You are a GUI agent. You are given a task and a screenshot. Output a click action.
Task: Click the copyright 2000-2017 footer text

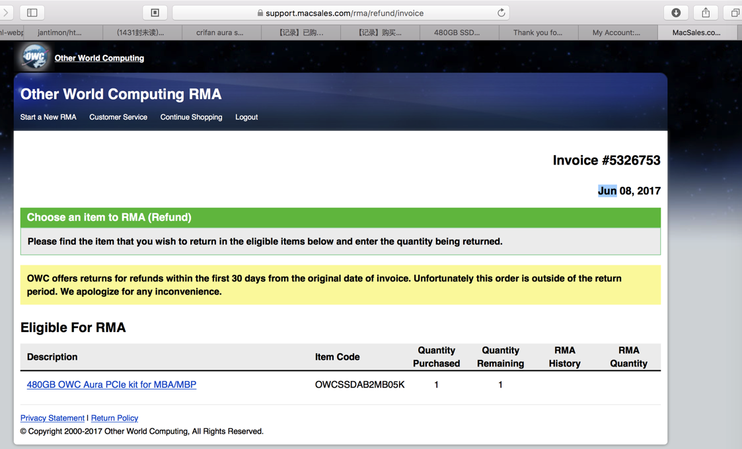click(142, 431)
